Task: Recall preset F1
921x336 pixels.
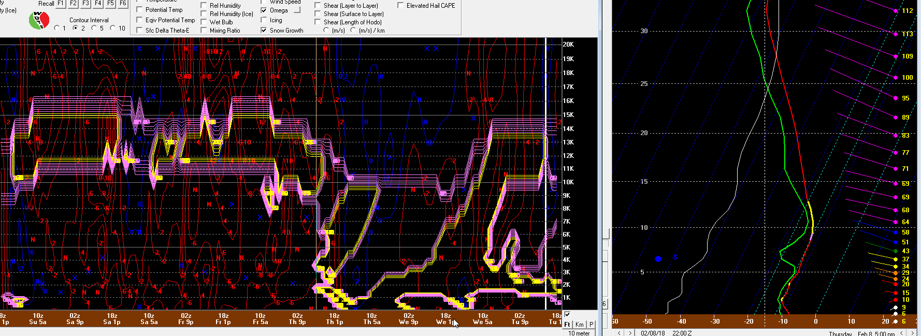Action: click(61, 3)
